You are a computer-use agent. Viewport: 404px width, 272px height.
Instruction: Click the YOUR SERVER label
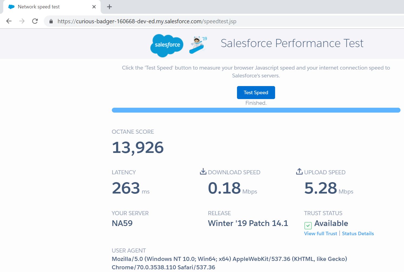pyautogui.click(x=130, y=213)
